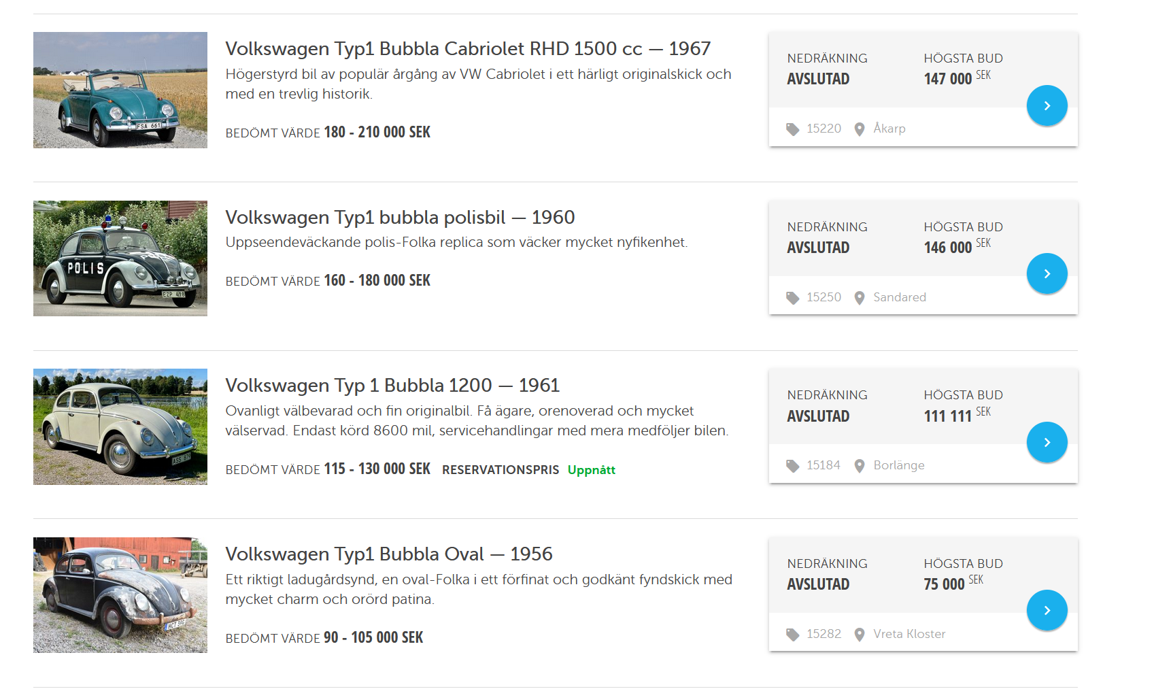Click location pin beside Vreta Kloster
The width and height of the screenshot is (1154, 689).
click(x=860, y=635)
